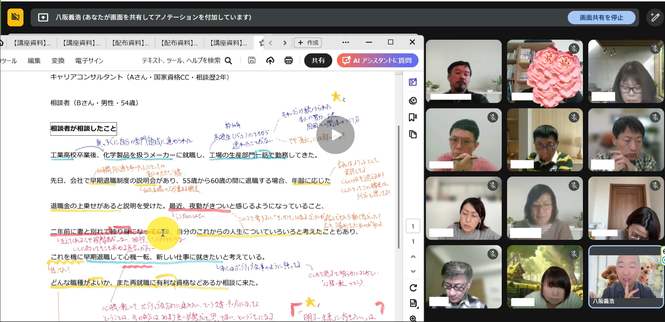
Task: Click the cloud upload icon
Action: coord(270,61)
